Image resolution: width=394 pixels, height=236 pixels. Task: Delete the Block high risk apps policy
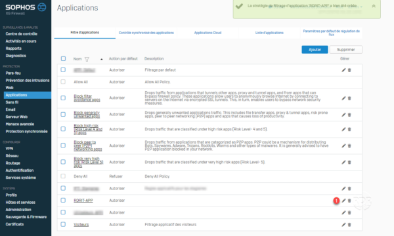click(349, 129)
